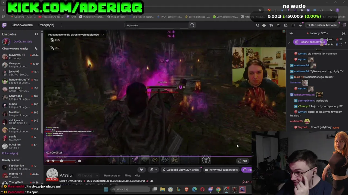Open File Explorer from the taskbar

[x=163, y=189]
